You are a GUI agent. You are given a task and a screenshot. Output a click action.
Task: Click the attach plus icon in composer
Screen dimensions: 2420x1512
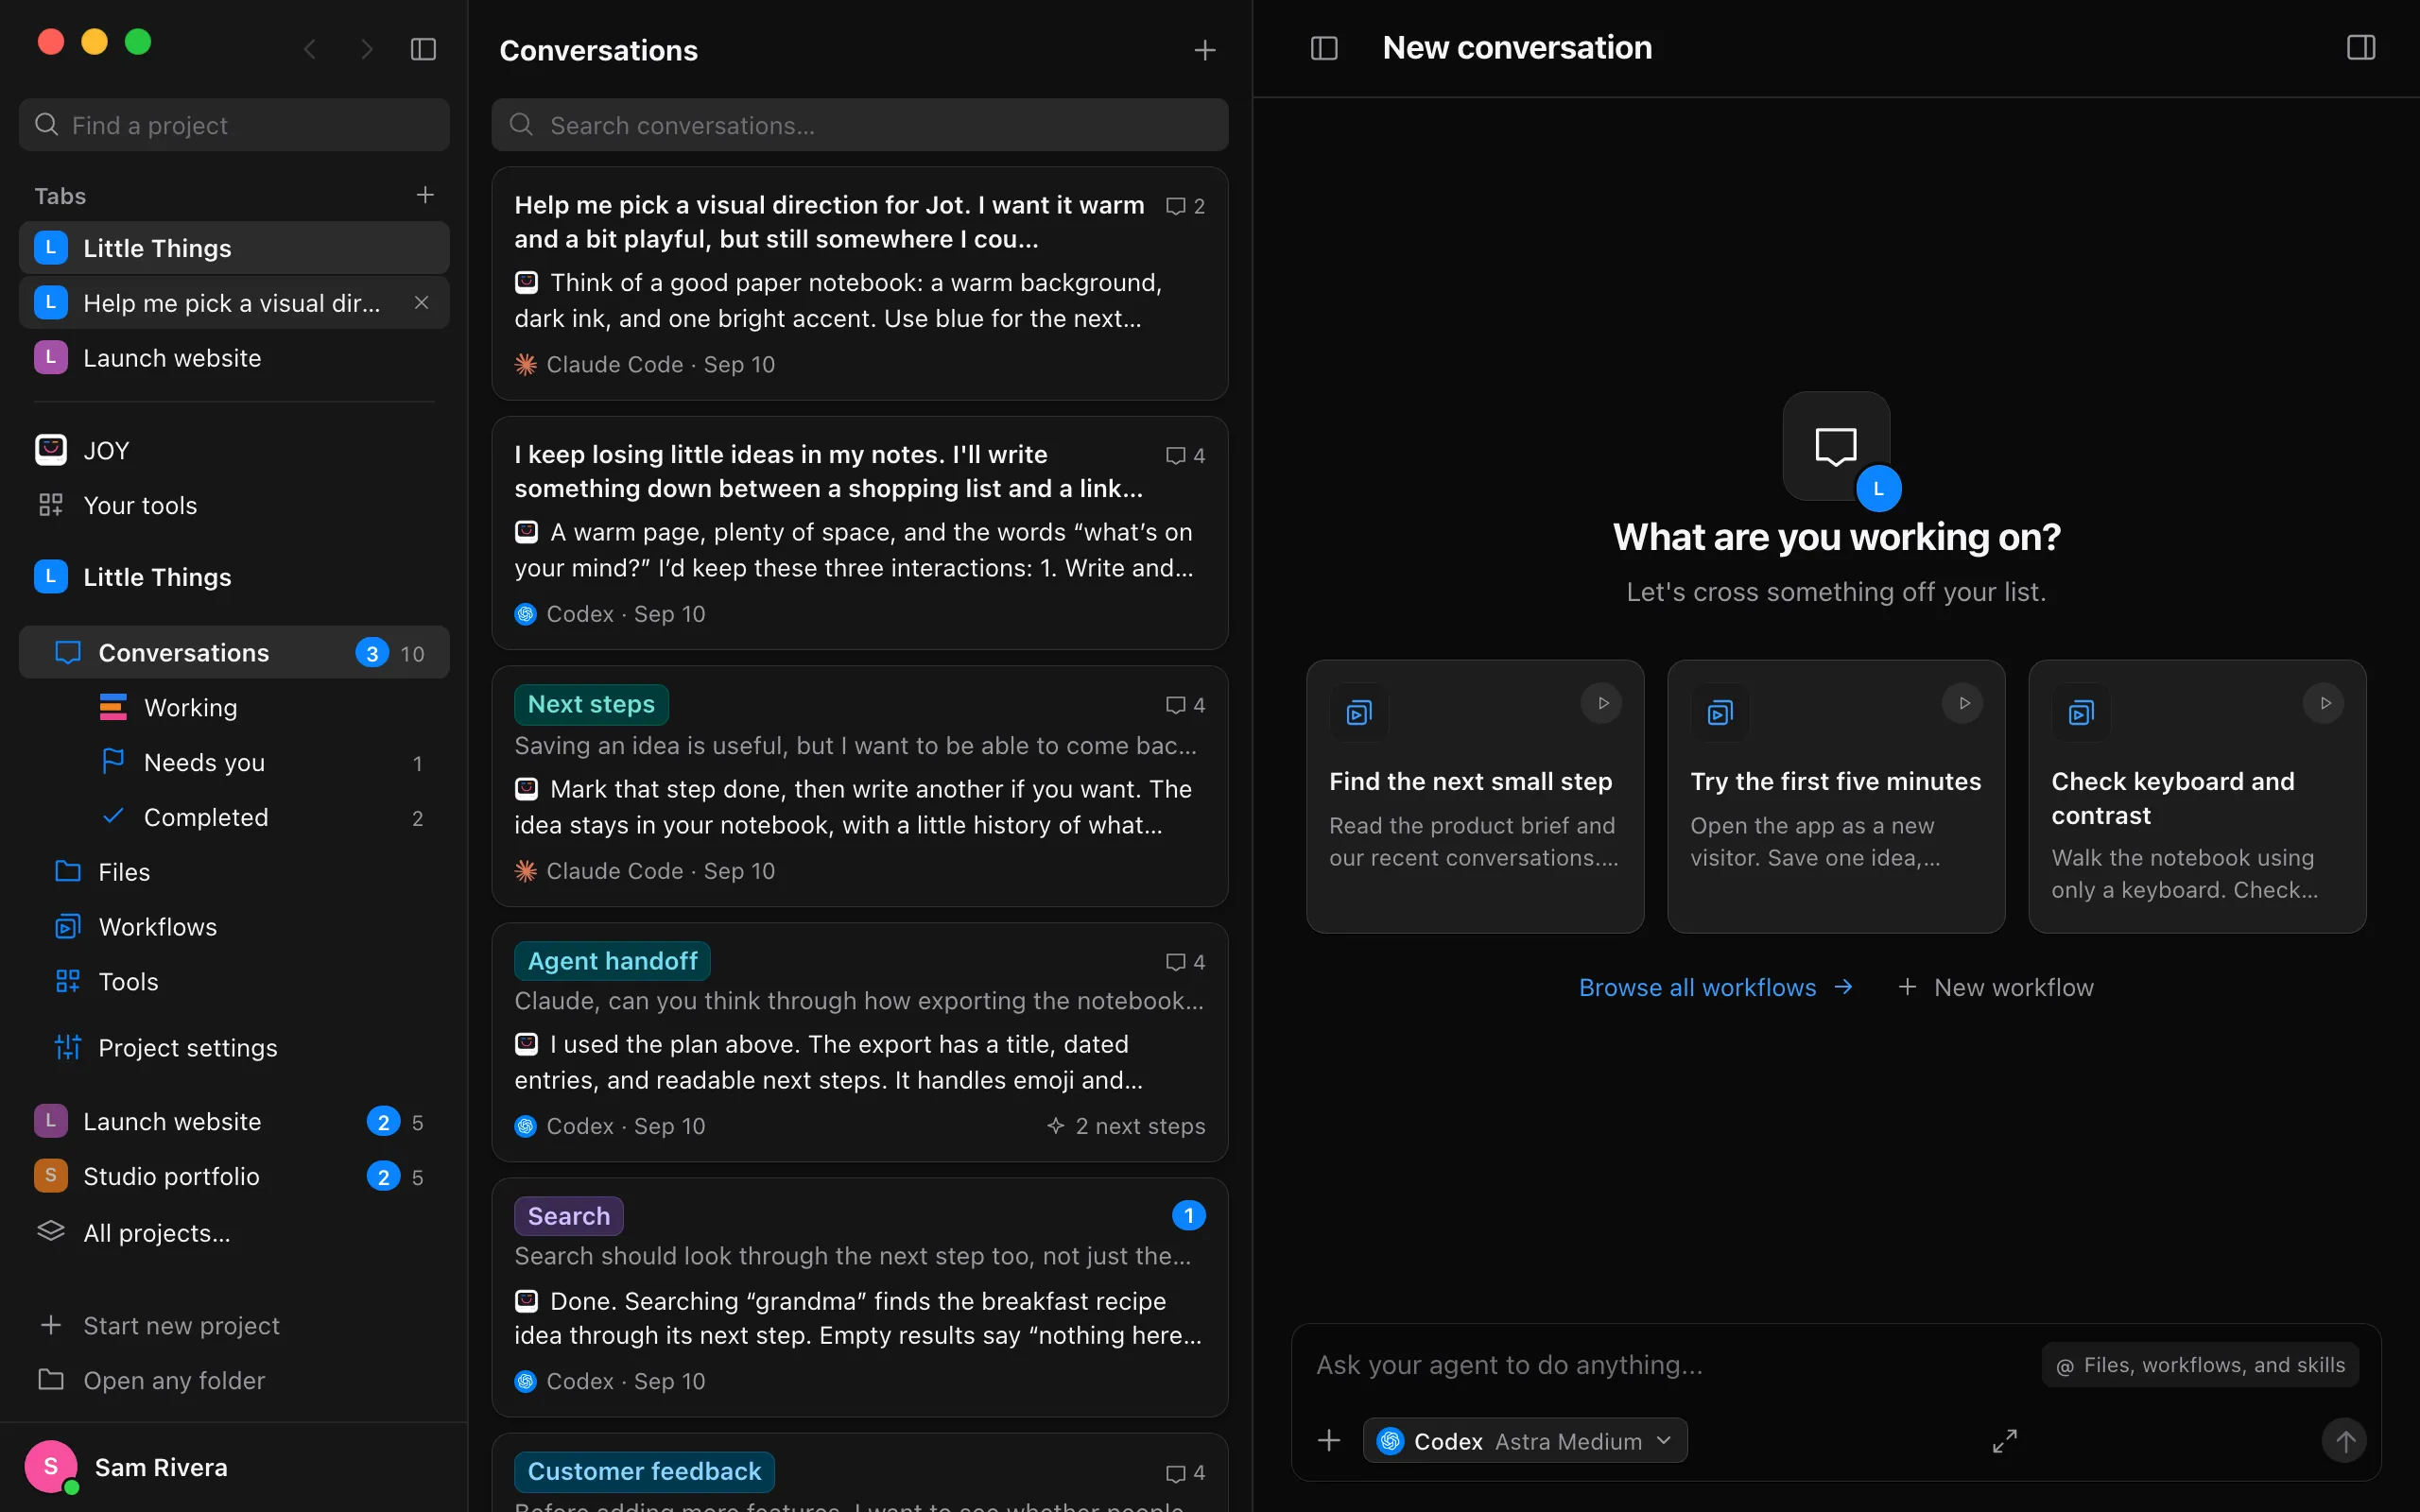click(1329, 1440)
